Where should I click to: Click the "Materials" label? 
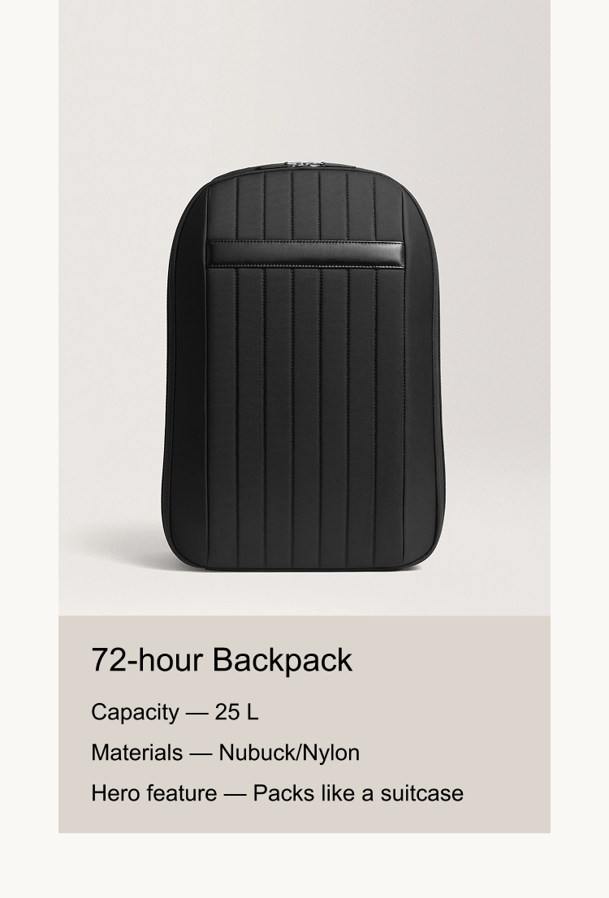point(137,753)
